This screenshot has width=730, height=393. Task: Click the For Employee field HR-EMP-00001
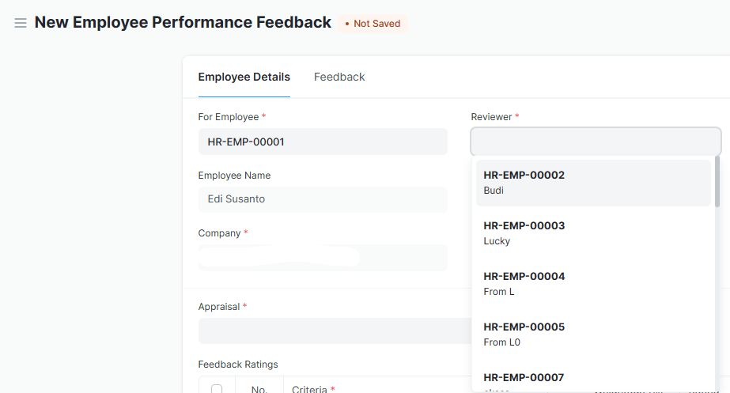point(322,142)
